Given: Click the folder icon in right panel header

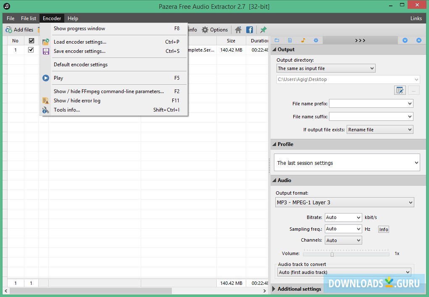Looking at the screenshot, I should (277, 40).
